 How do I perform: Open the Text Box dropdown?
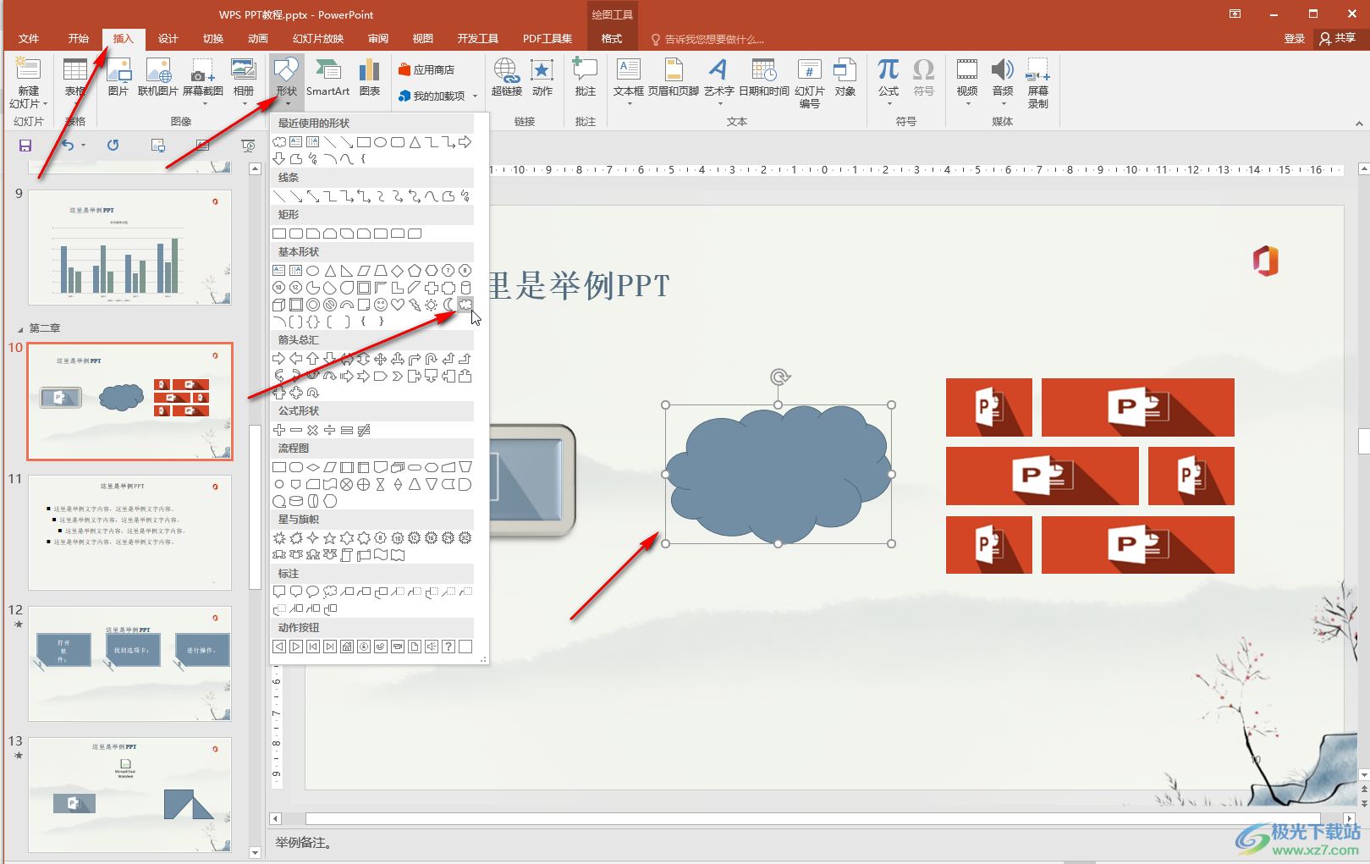click(x=629, y=104)
